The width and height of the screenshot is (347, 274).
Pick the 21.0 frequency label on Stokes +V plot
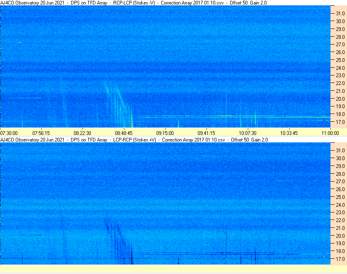point(340,228)
